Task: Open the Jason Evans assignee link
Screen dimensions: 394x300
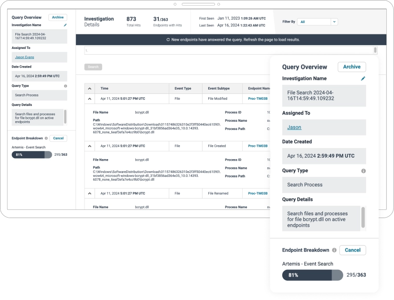Action: click(x=24, y=57)
